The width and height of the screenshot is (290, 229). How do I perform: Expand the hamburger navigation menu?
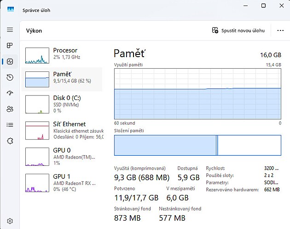[10, 30]
